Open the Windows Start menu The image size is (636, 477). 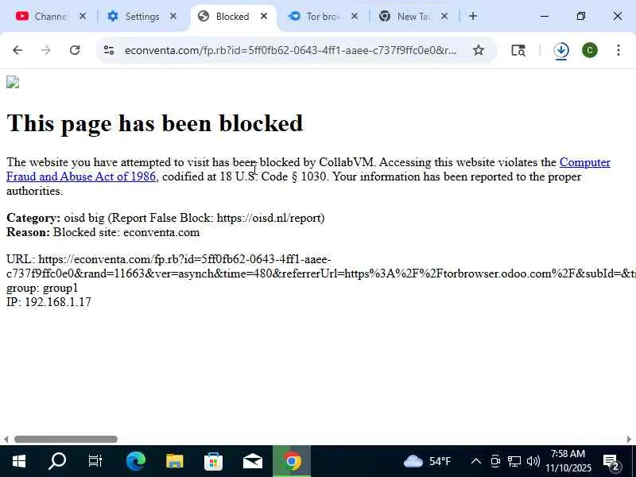tap(19, 461)
